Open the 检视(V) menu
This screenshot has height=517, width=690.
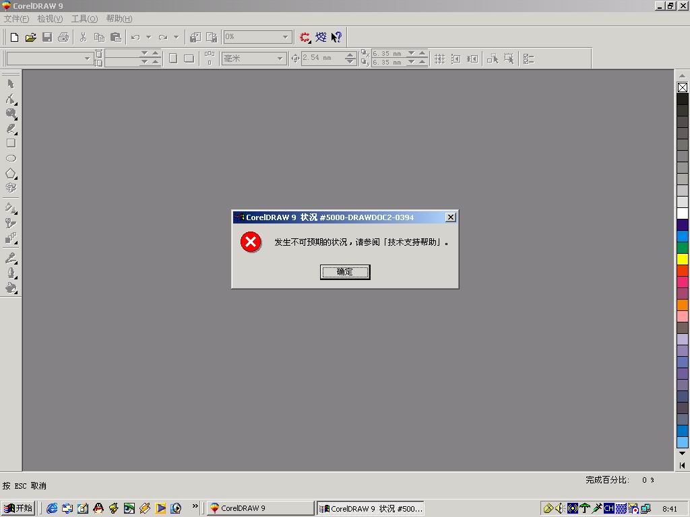50,18
